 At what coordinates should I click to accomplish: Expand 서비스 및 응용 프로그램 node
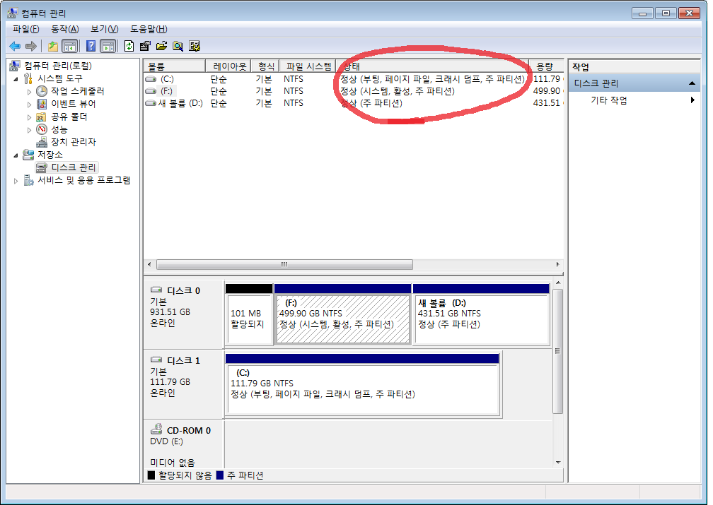click(17, 181)
